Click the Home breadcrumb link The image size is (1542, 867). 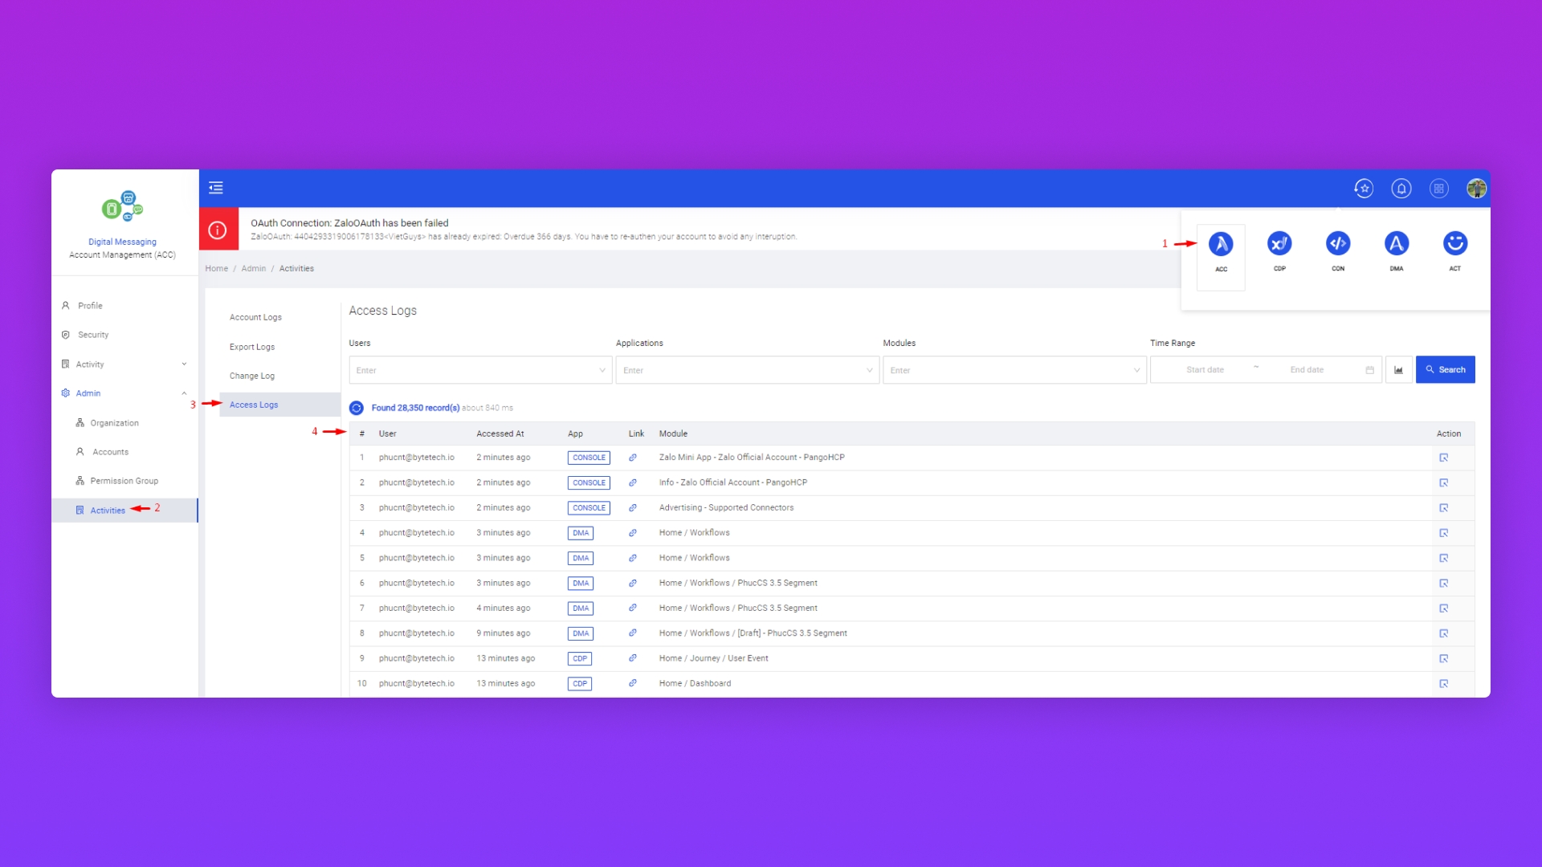(216, 269)
